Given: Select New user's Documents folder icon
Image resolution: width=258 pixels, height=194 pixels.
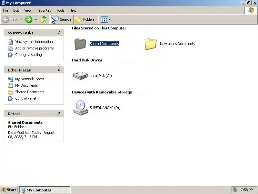Looking at the screenshot, I should point(151,44).
